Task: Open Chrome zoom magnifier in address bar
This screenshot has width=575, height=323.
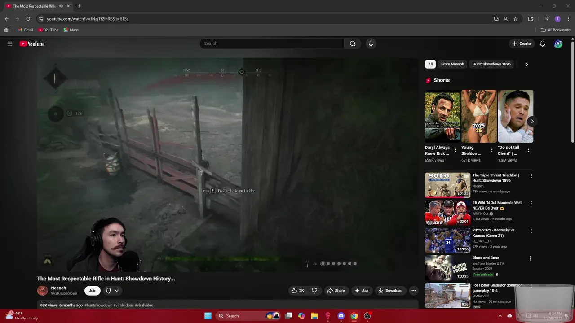Action: pos(506,19)
